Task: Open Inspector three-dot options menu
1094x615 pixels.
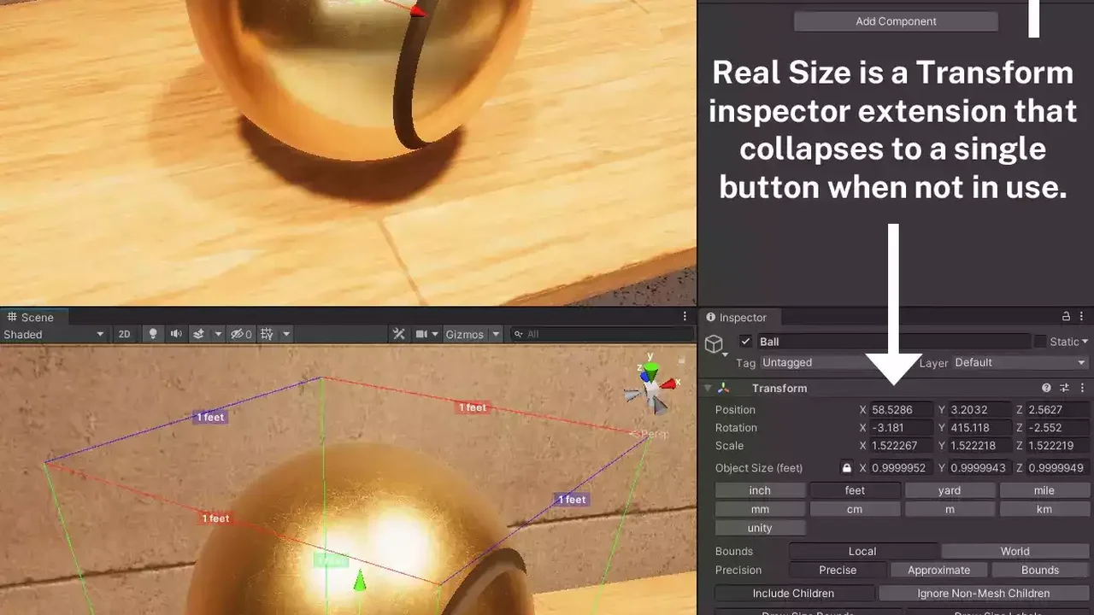Action: coord(1082,317)
